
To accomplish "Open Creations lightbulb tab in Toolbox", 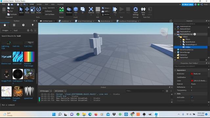I will (x=32, y=25).
